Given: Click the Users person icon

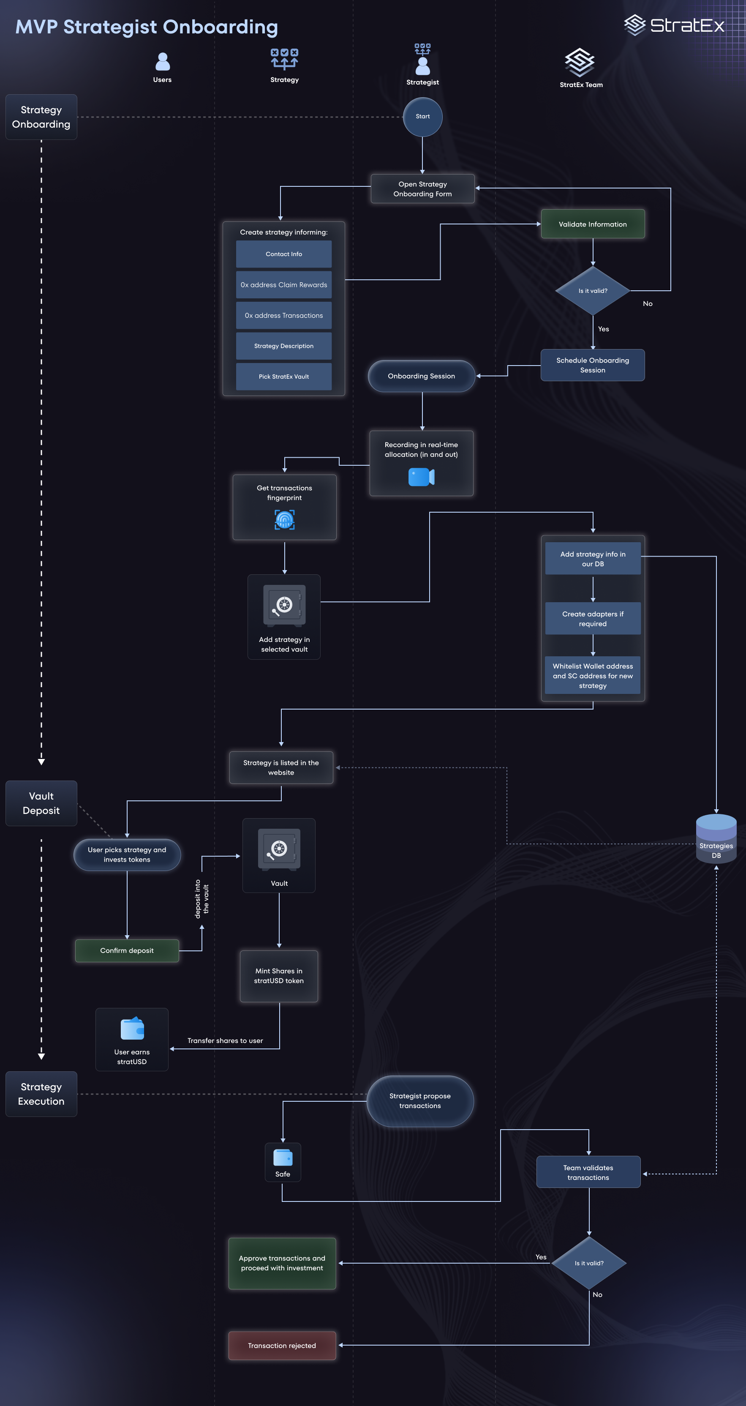Looking at the screenshot, I should click(162, 62).
